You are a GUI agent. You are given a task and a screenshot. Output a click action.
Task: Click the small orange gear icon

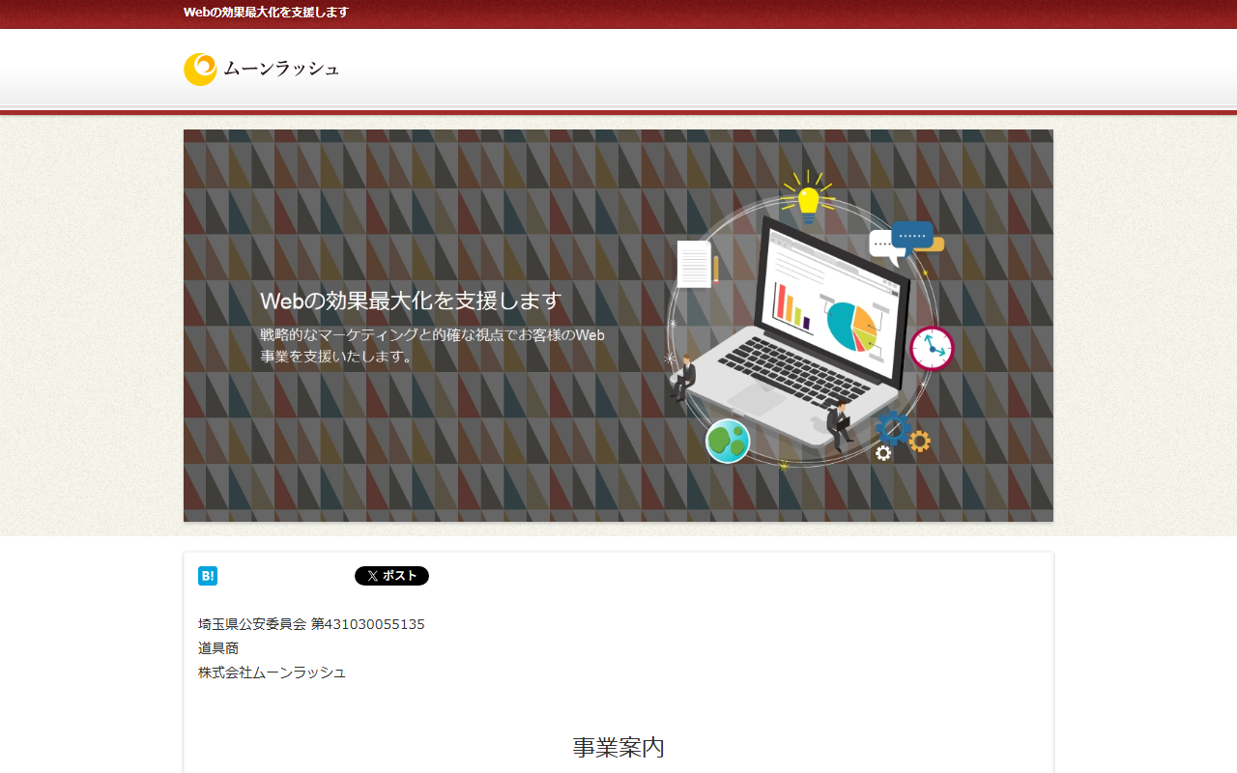point(919,442)
